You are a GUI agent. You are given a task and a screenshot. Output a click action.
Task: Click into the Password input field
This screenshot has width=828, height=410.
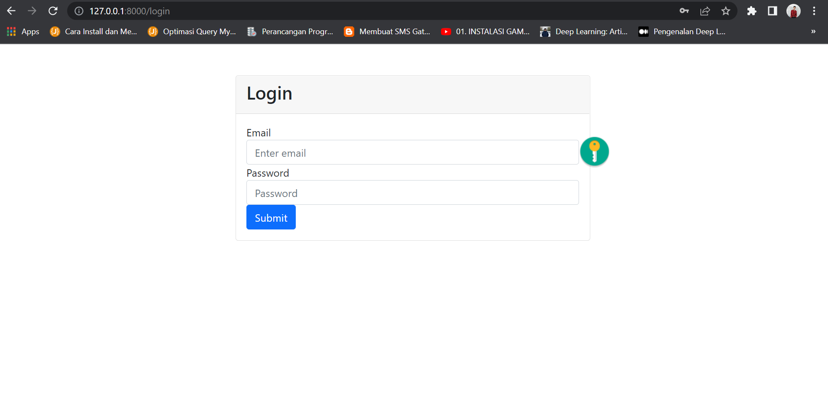(412, 193)
